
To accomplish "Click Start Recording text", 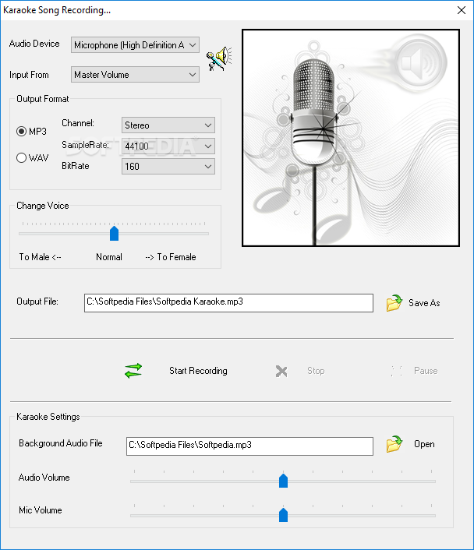I will (x=198, y=371).
